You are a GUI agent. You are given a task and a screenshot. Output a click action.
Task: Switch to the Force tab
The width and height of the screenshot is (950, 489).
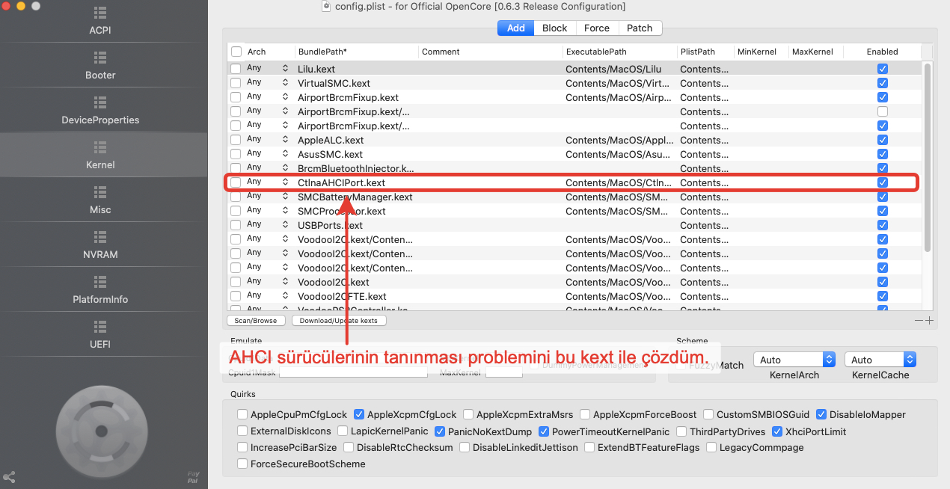point(597,28)
